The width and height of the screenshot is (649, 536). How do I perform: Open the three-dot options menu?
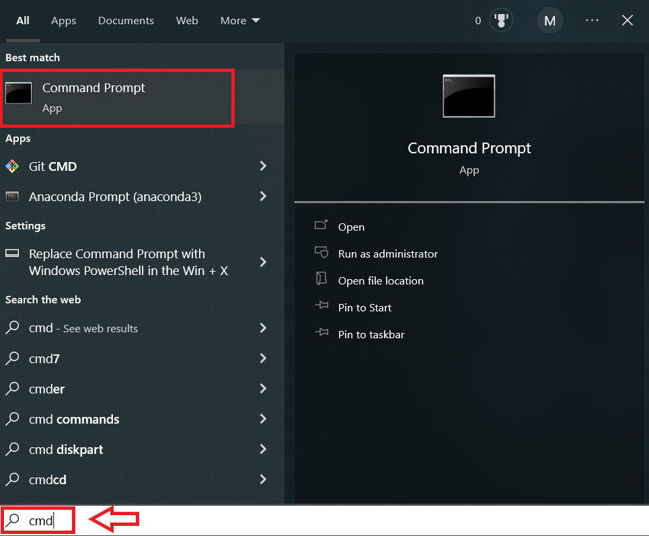[592, 21]
